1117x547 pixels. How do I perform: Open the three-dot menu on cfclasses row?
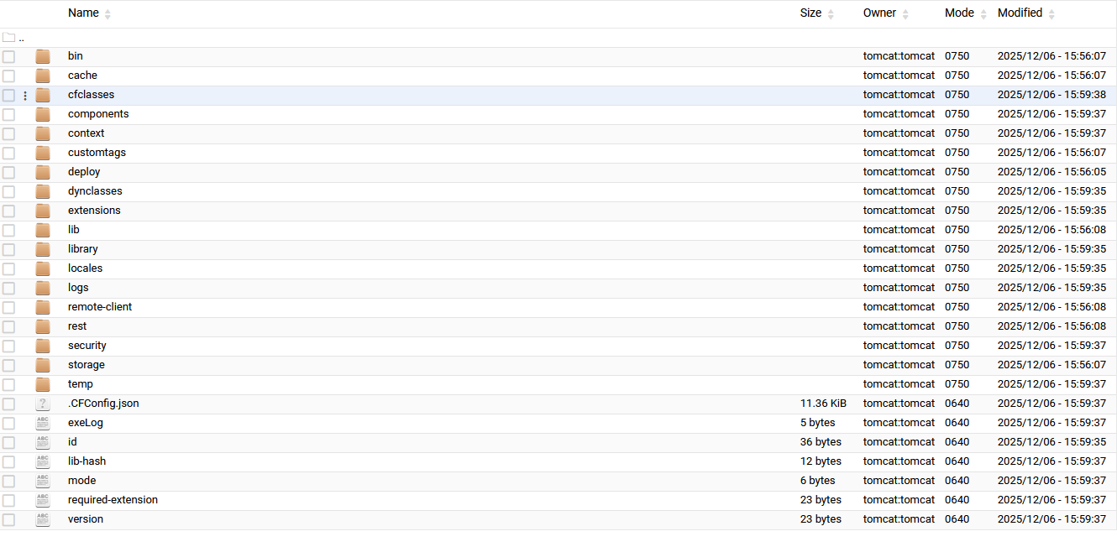pos(25,96)
